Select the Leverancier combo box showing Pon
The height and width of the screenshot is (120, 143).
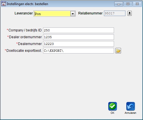(55, 14)
